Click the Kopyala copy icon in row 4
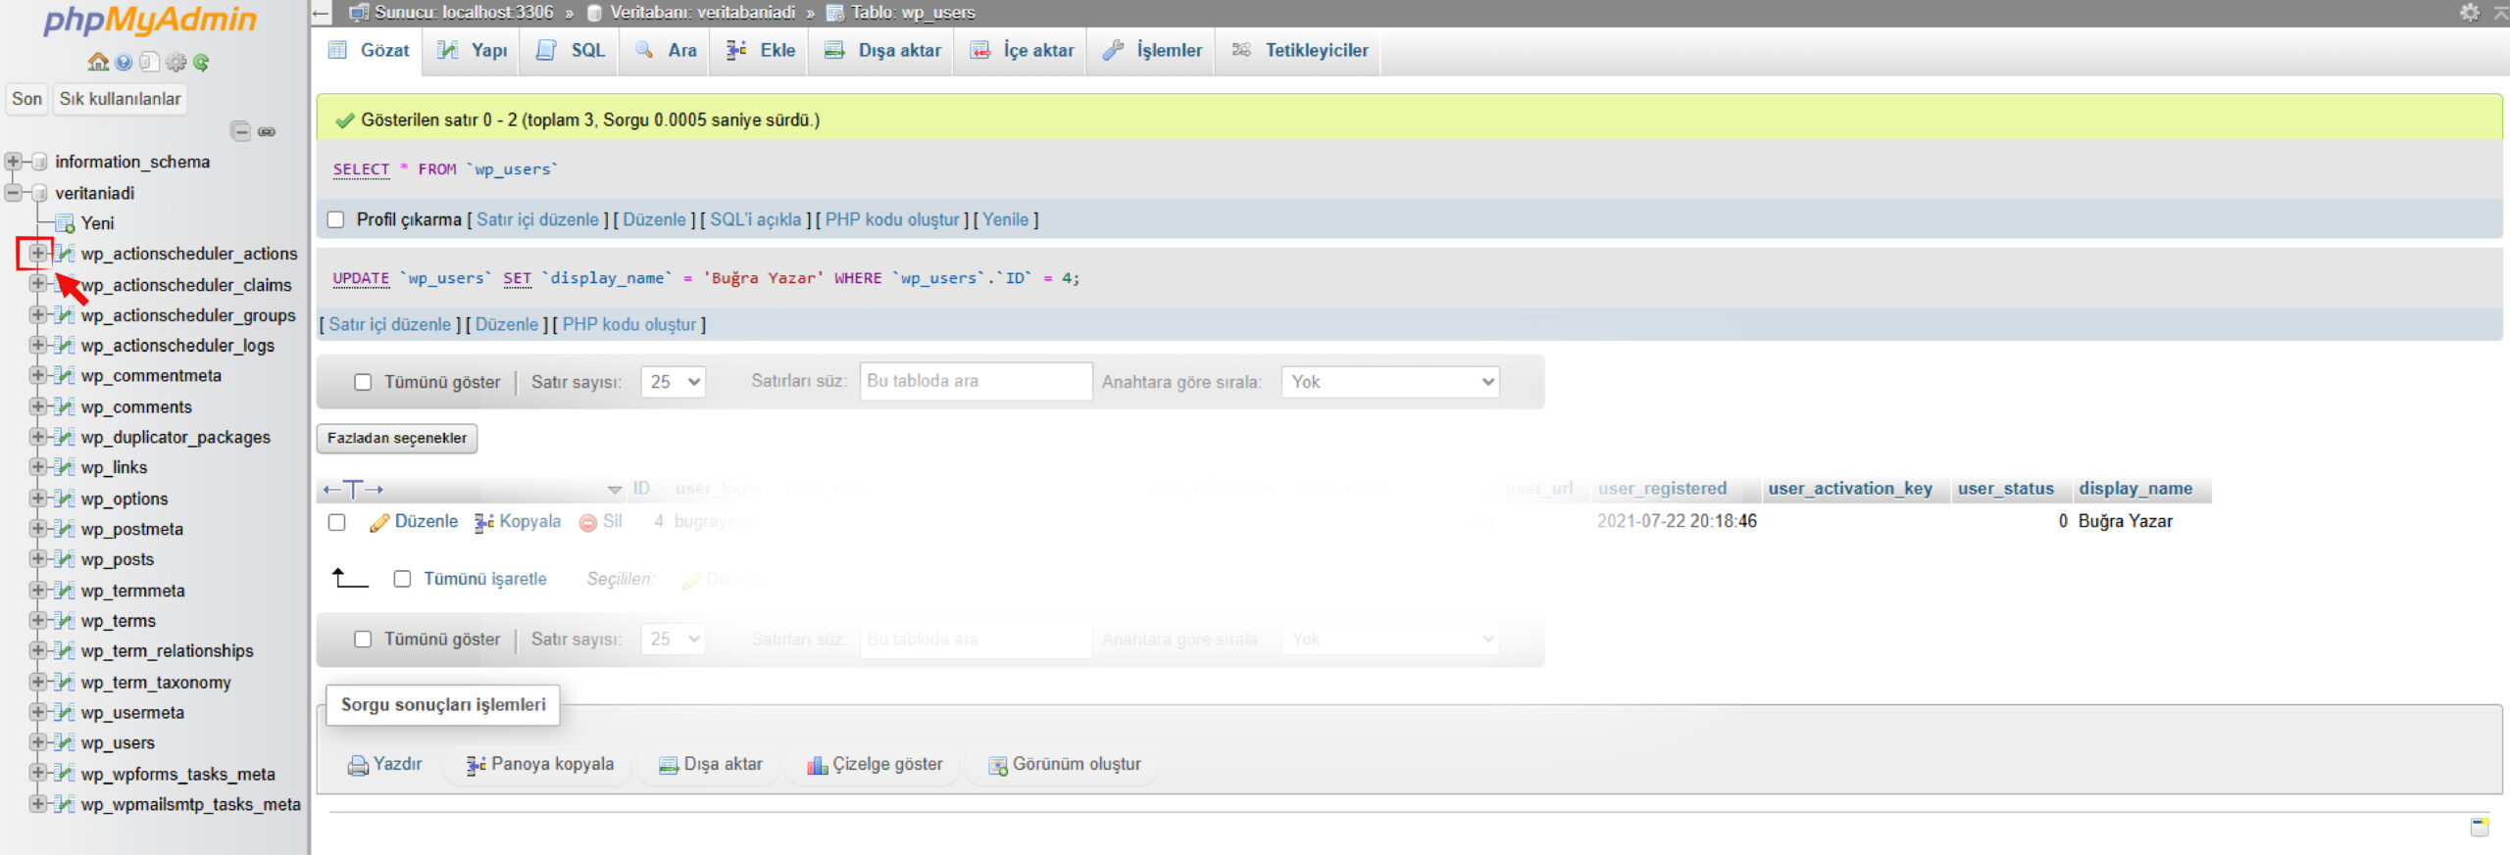Image resolution: width=2510 pixels, height=855 pixels. 484,522
